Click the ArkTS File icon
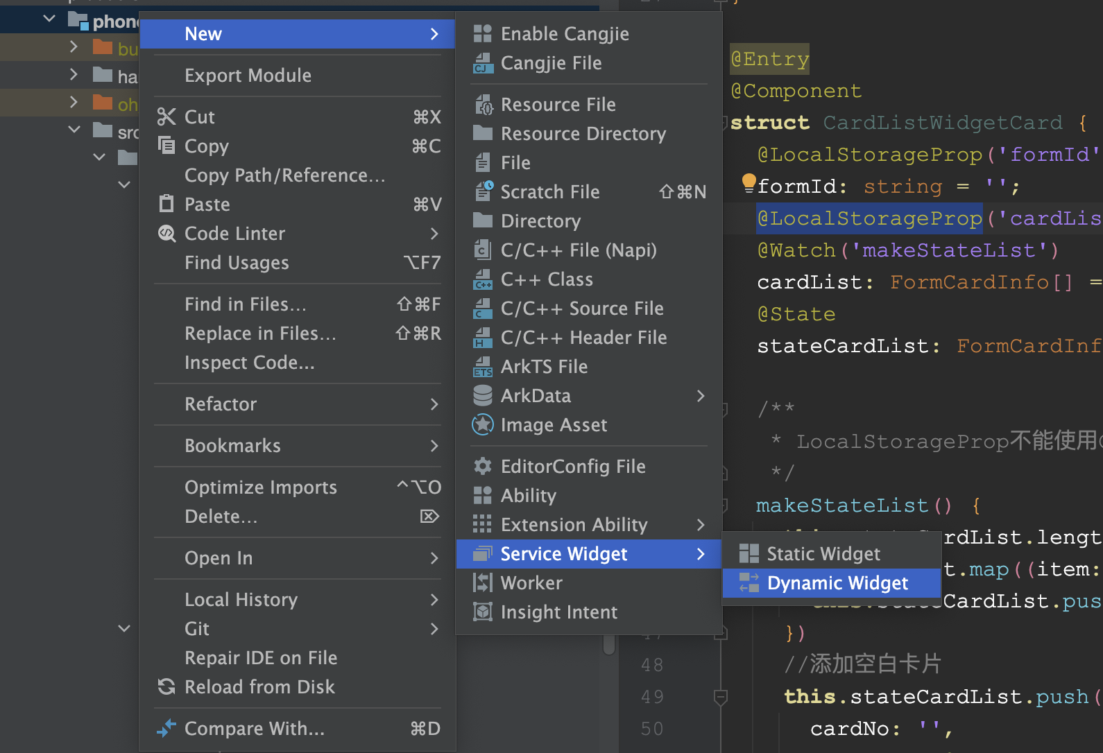This screenshot has width=1103, height=753. pyautogui.click(x=482, y=366)
